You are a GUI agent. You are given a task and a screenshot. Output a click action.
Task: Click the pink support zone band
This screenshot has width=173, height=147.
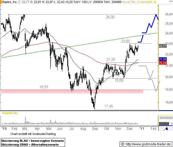(x=72, y=92)
